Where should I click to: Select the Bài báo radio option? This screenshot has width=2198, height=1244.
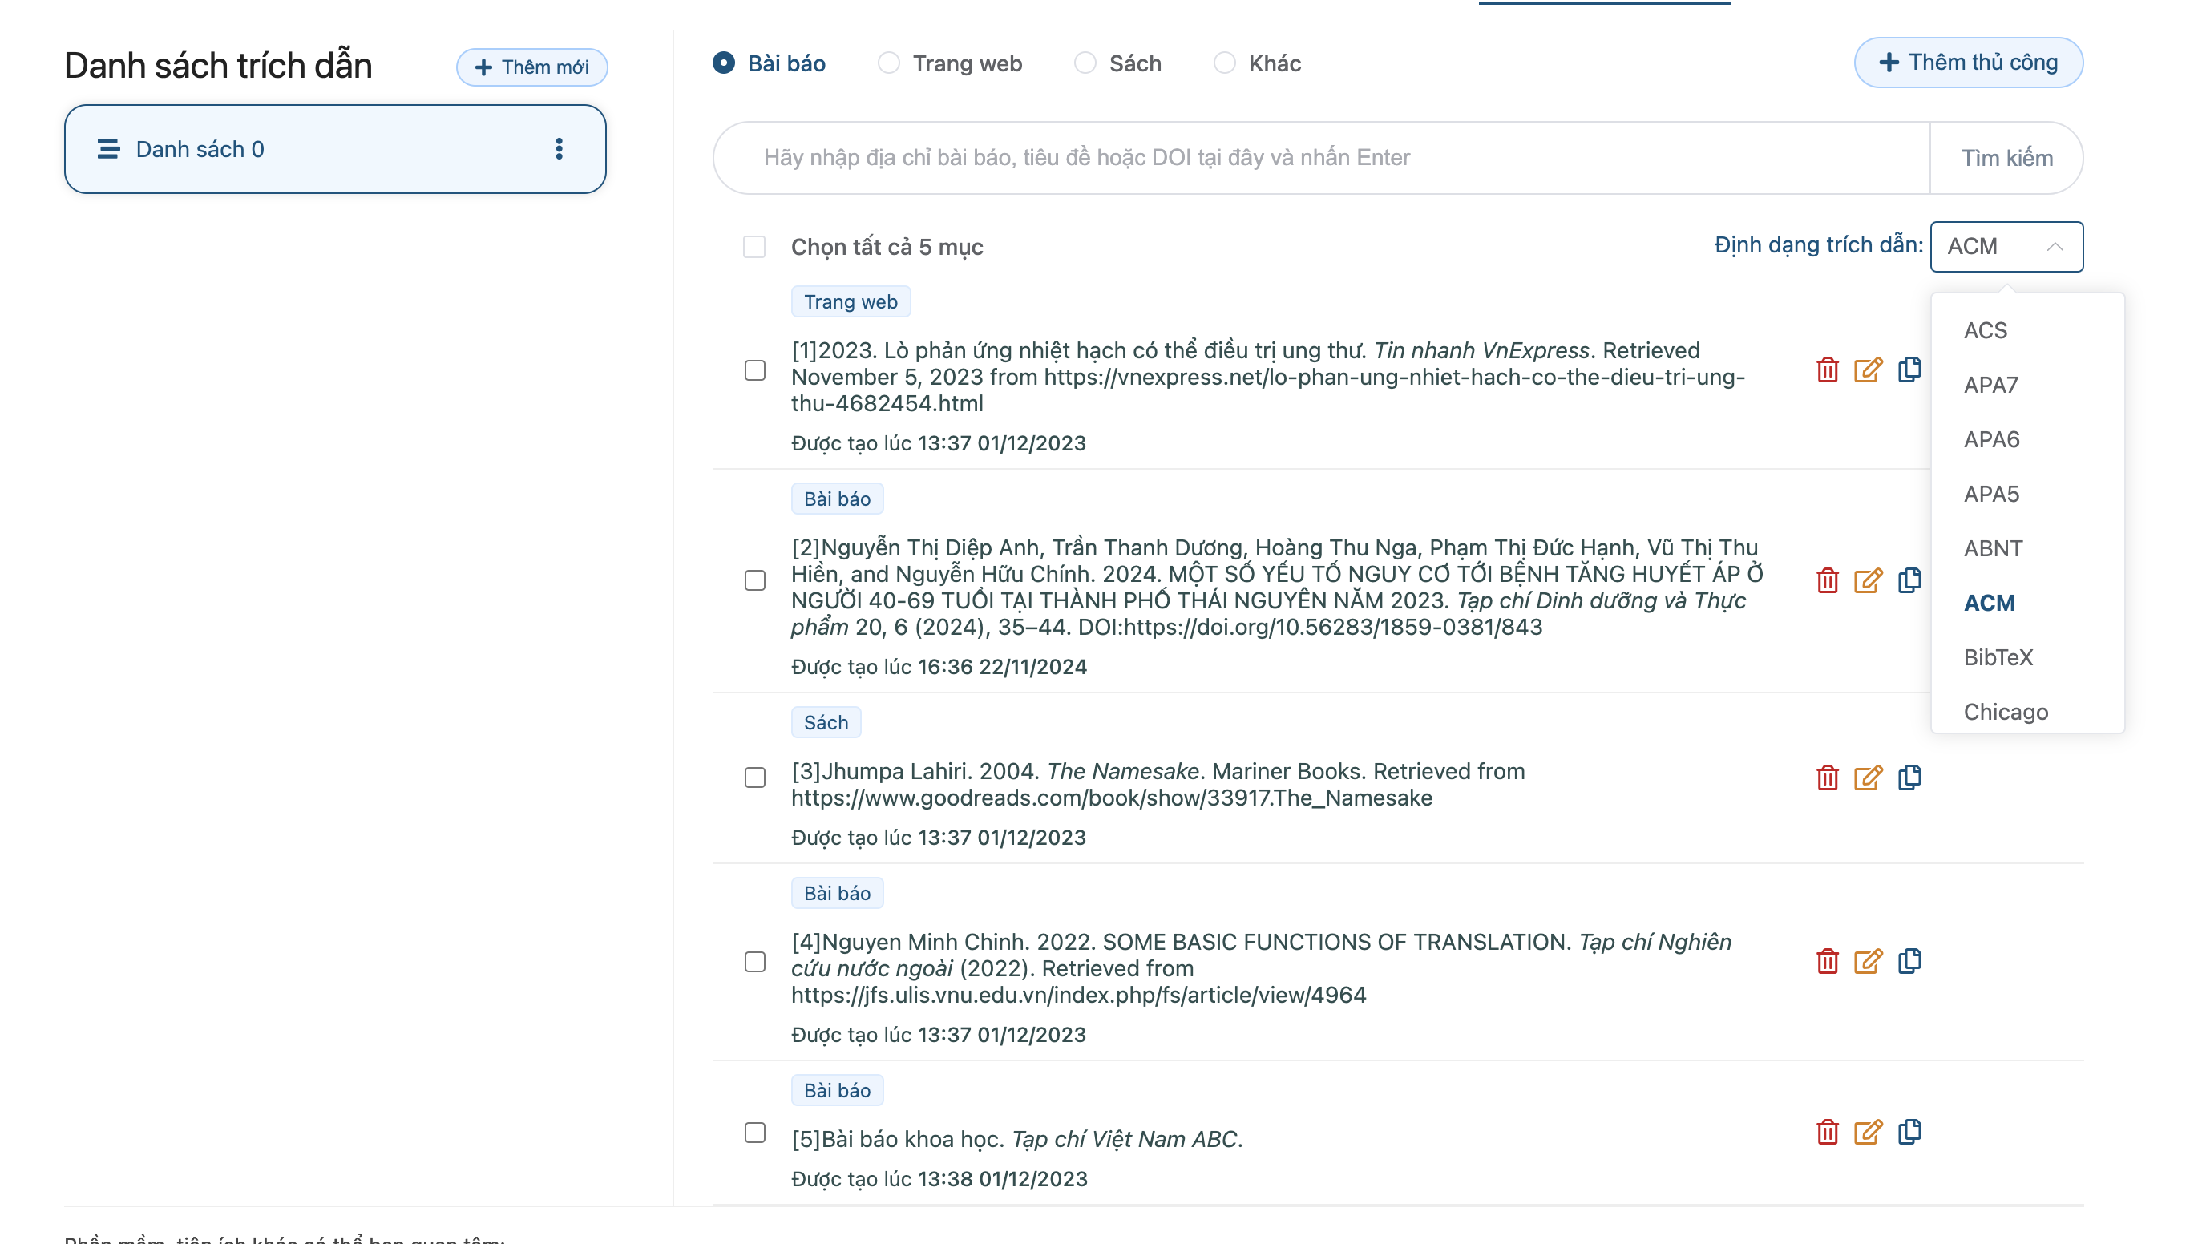[724, 63]
